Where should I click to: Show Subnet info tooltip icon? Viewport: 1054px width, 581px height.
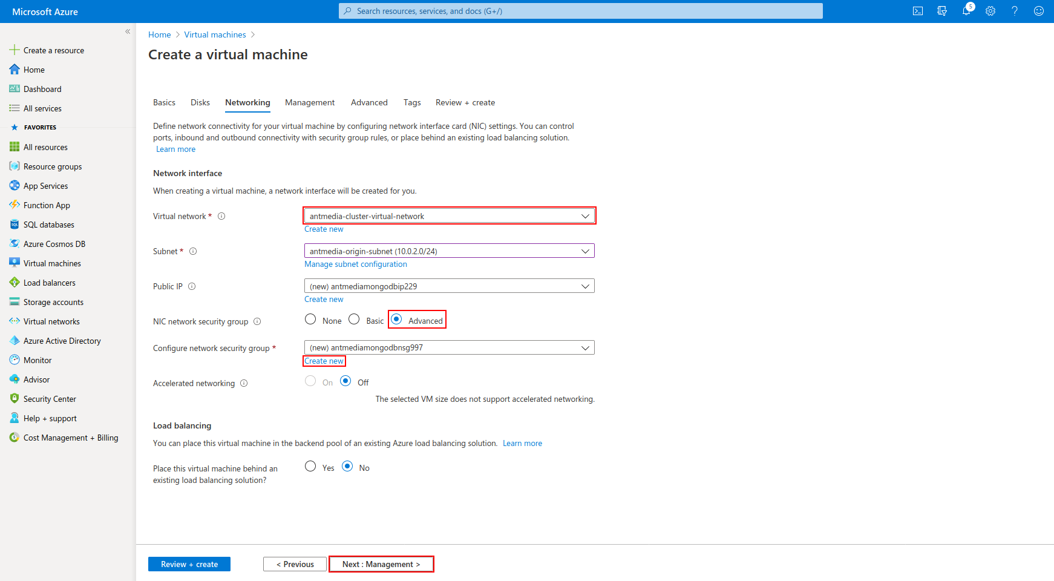pyautogui.click(x=193, y=251)
